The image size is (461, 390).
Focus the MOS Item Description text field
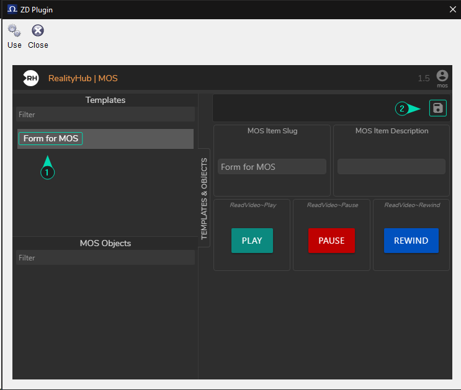pos(391,167)
